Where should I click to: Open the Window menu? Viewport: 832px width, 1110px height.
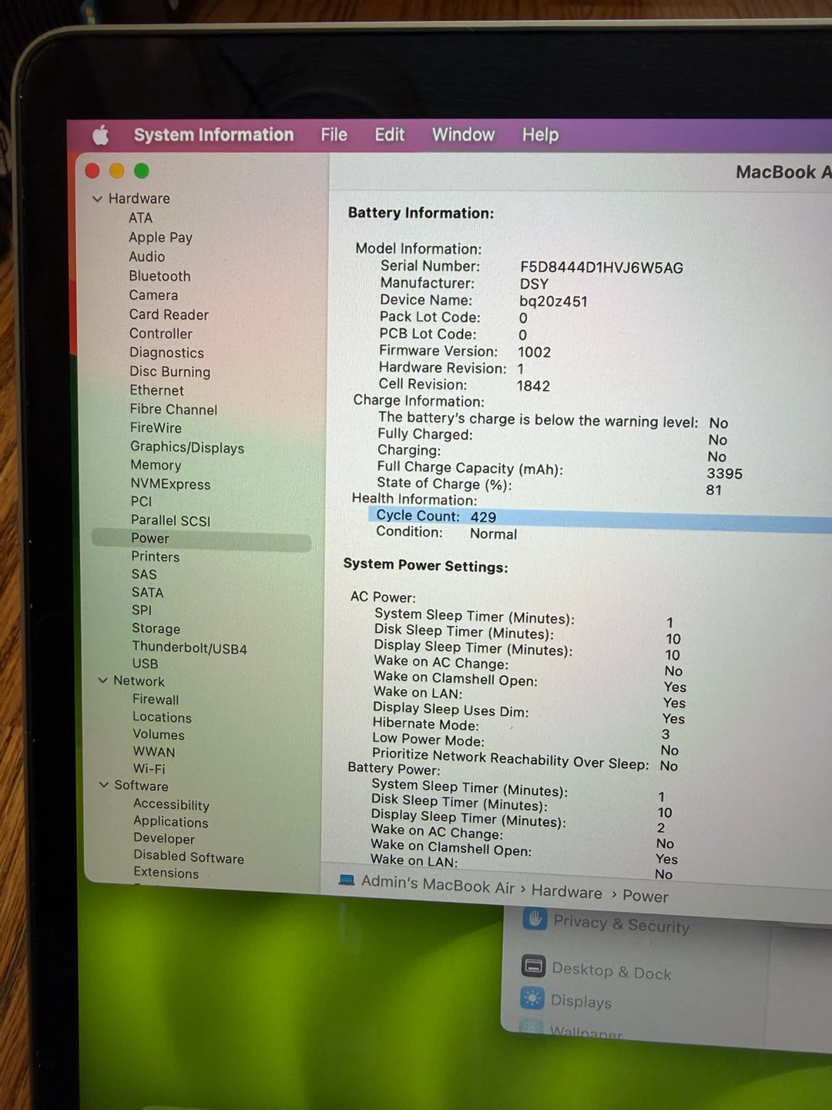463,135
